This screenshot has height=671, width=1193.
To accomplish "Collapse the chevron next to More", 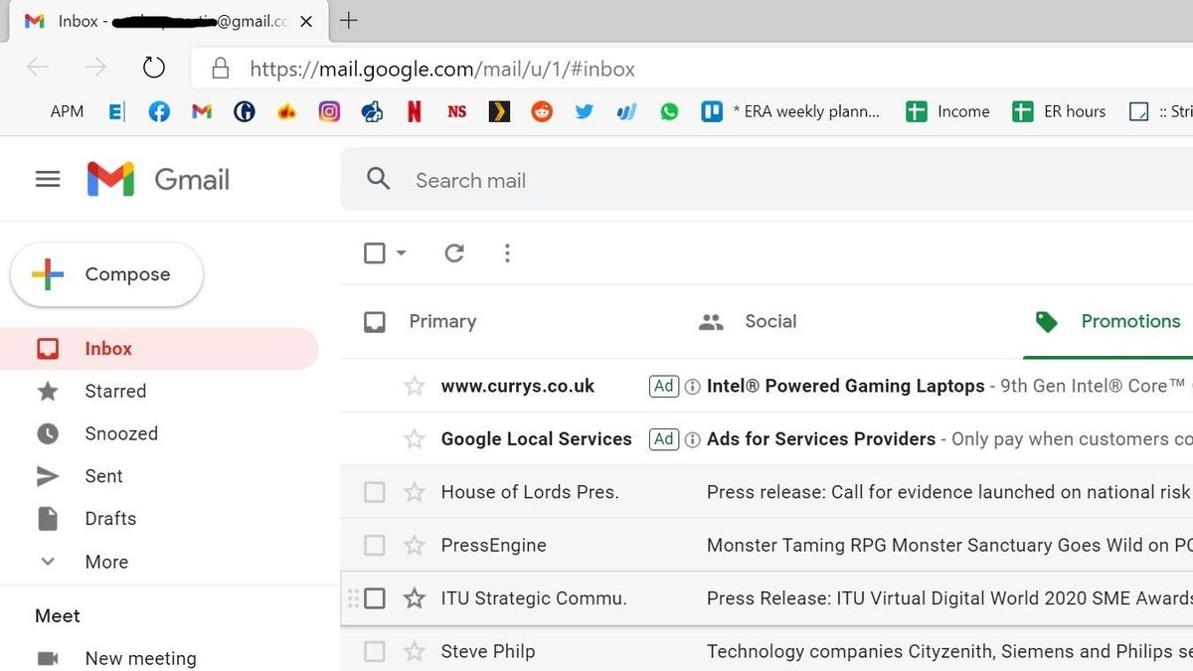I will (48, 562).
